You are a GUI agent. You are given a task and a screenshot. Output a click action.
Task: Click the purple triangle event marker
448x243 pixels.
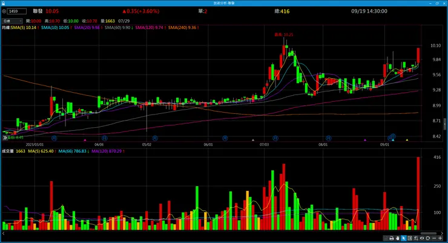pyautogui.click(x=365, y=140)
